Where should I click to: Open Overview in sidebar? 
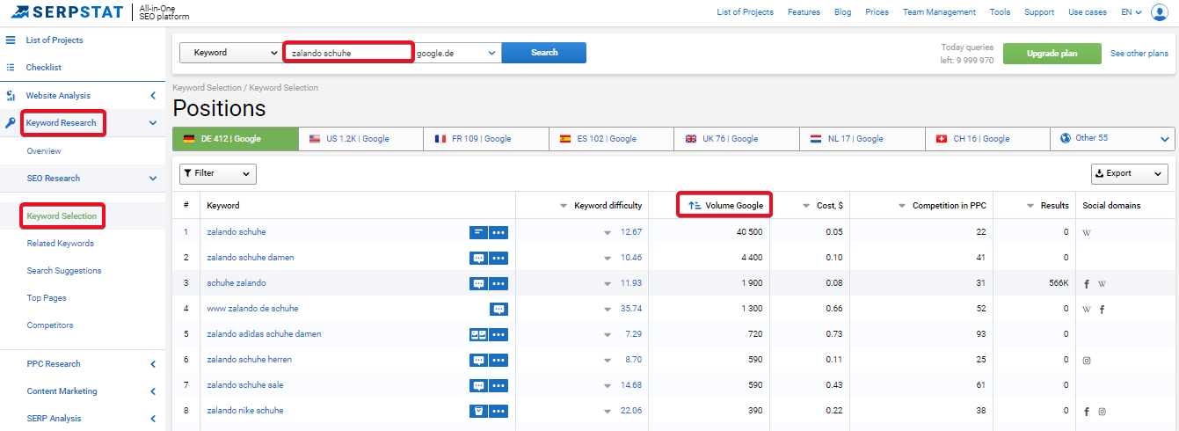[44, 150]
